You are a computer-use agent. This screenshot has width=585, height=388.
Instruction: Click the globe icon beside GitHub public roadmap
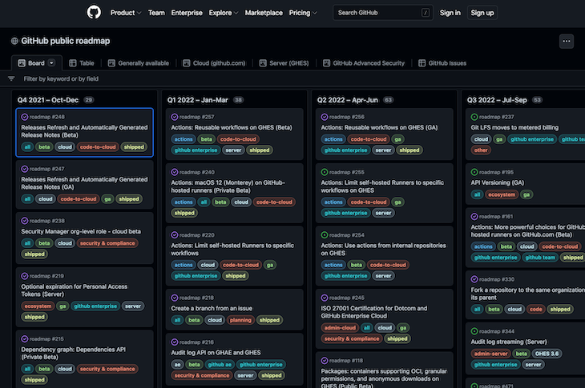click(x=14, y=41)
